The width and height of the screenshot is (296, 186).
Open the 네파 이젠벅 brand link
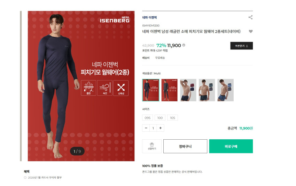coord(149,17)
